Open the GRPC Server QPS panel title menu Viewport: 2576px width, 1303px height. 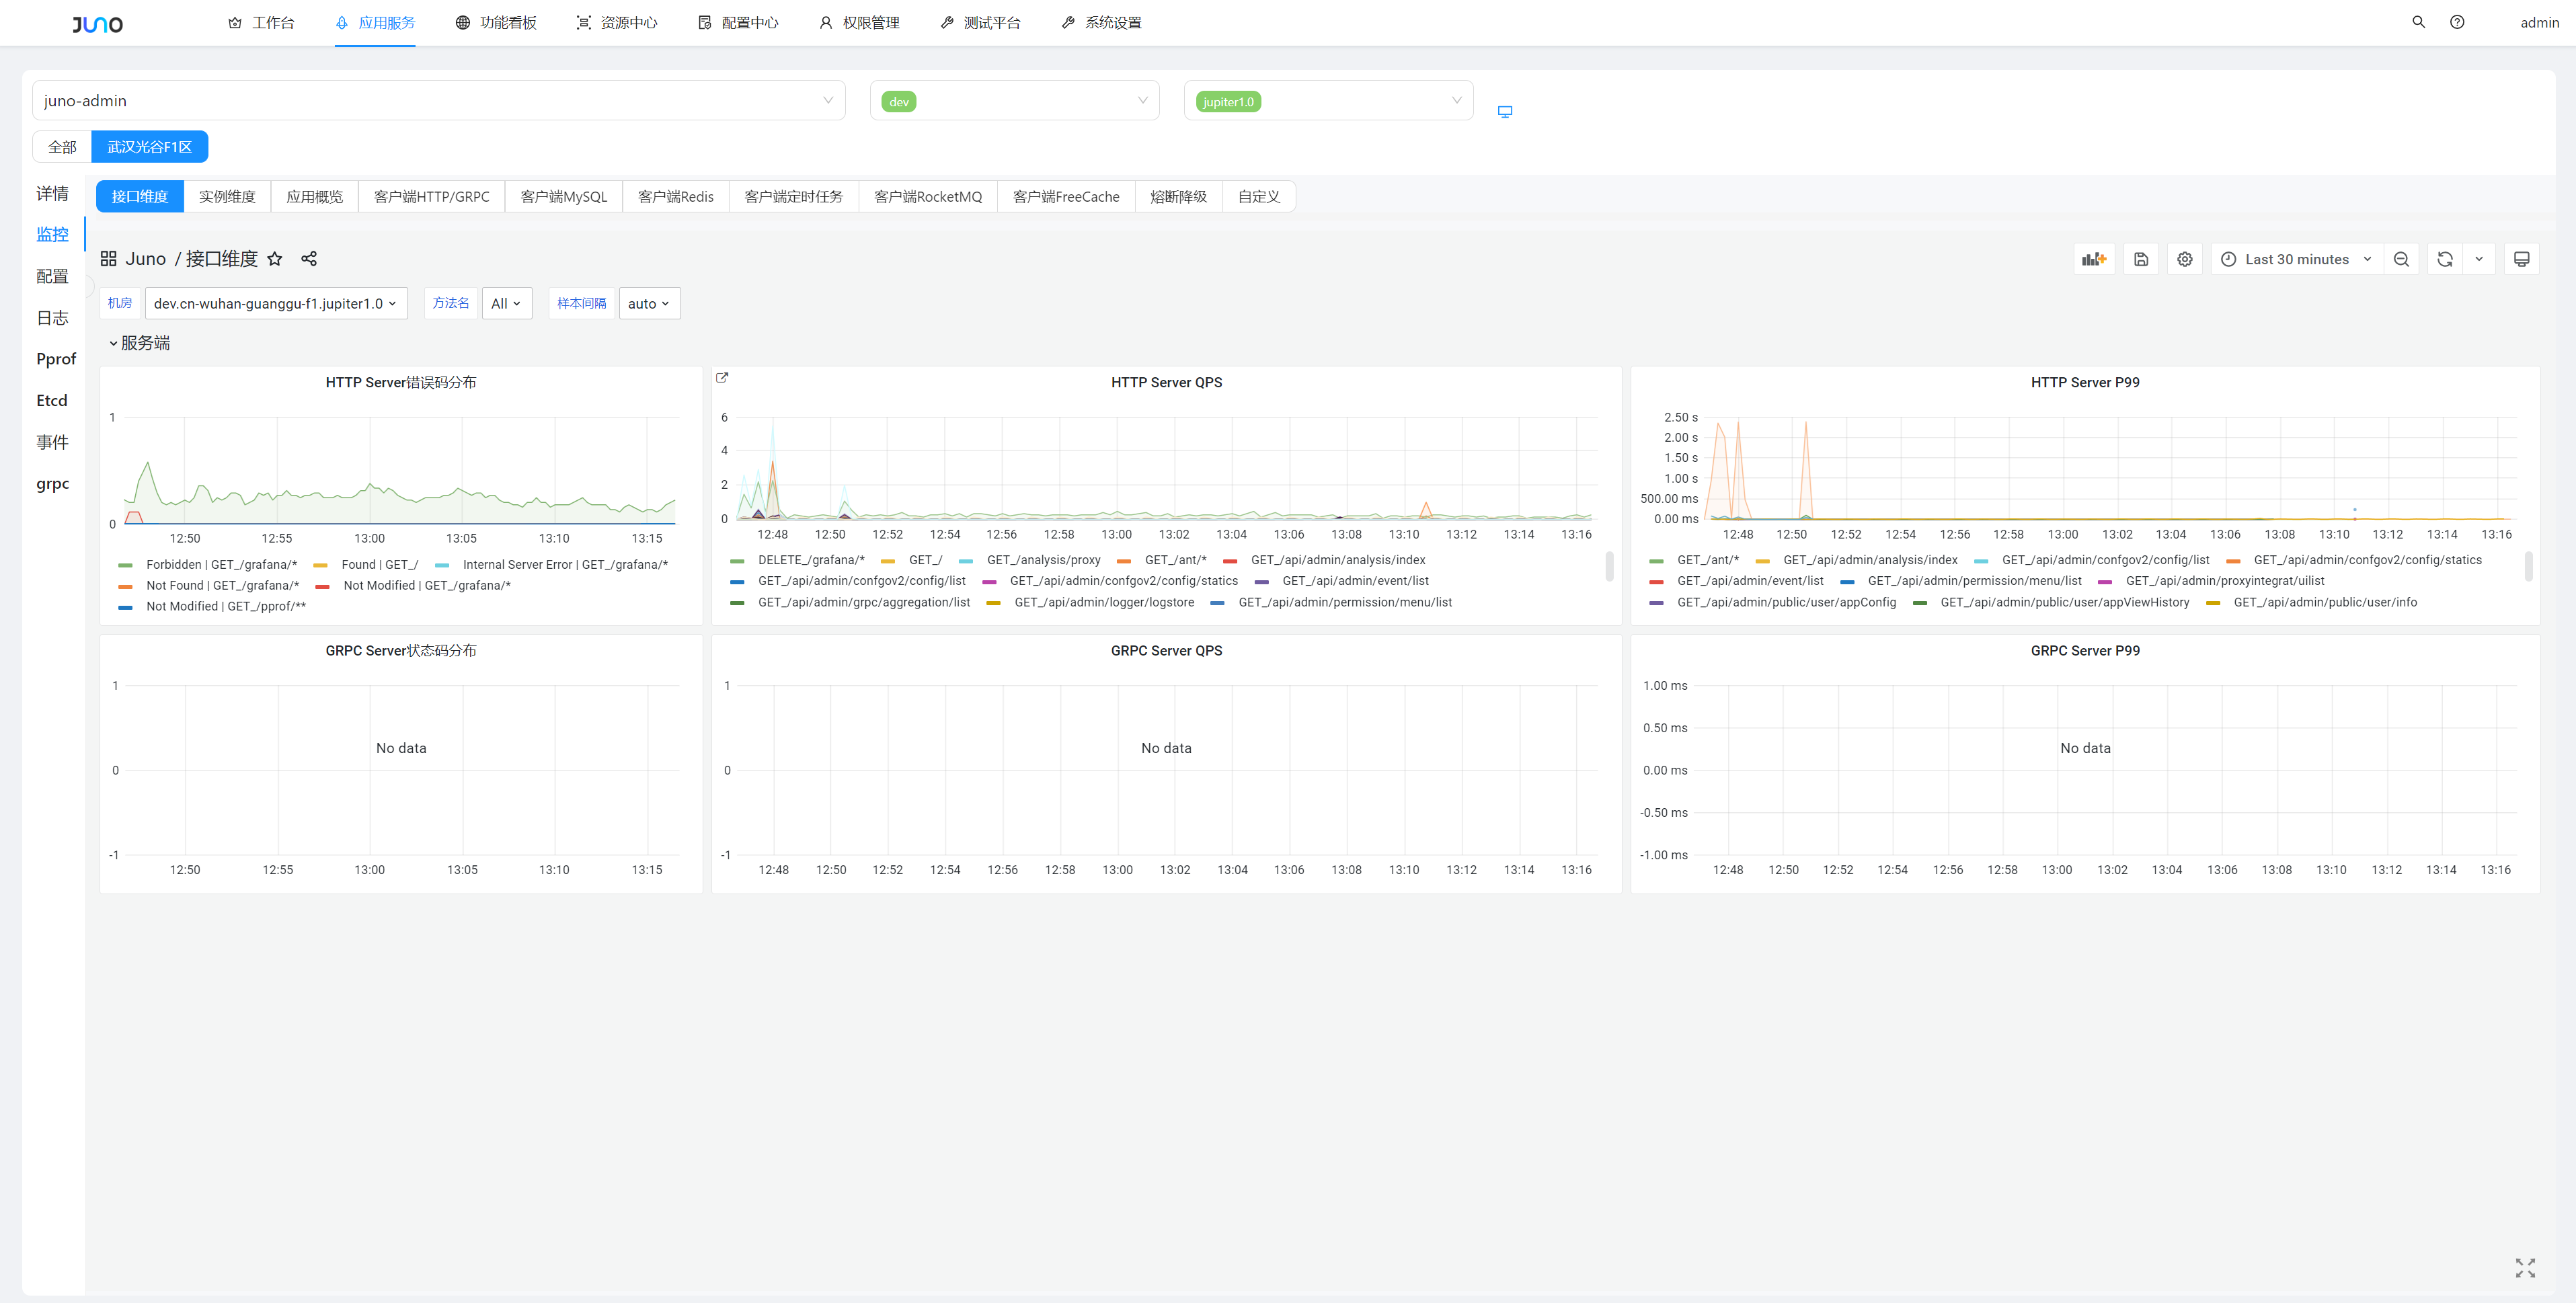click(x=1166, y=651)
